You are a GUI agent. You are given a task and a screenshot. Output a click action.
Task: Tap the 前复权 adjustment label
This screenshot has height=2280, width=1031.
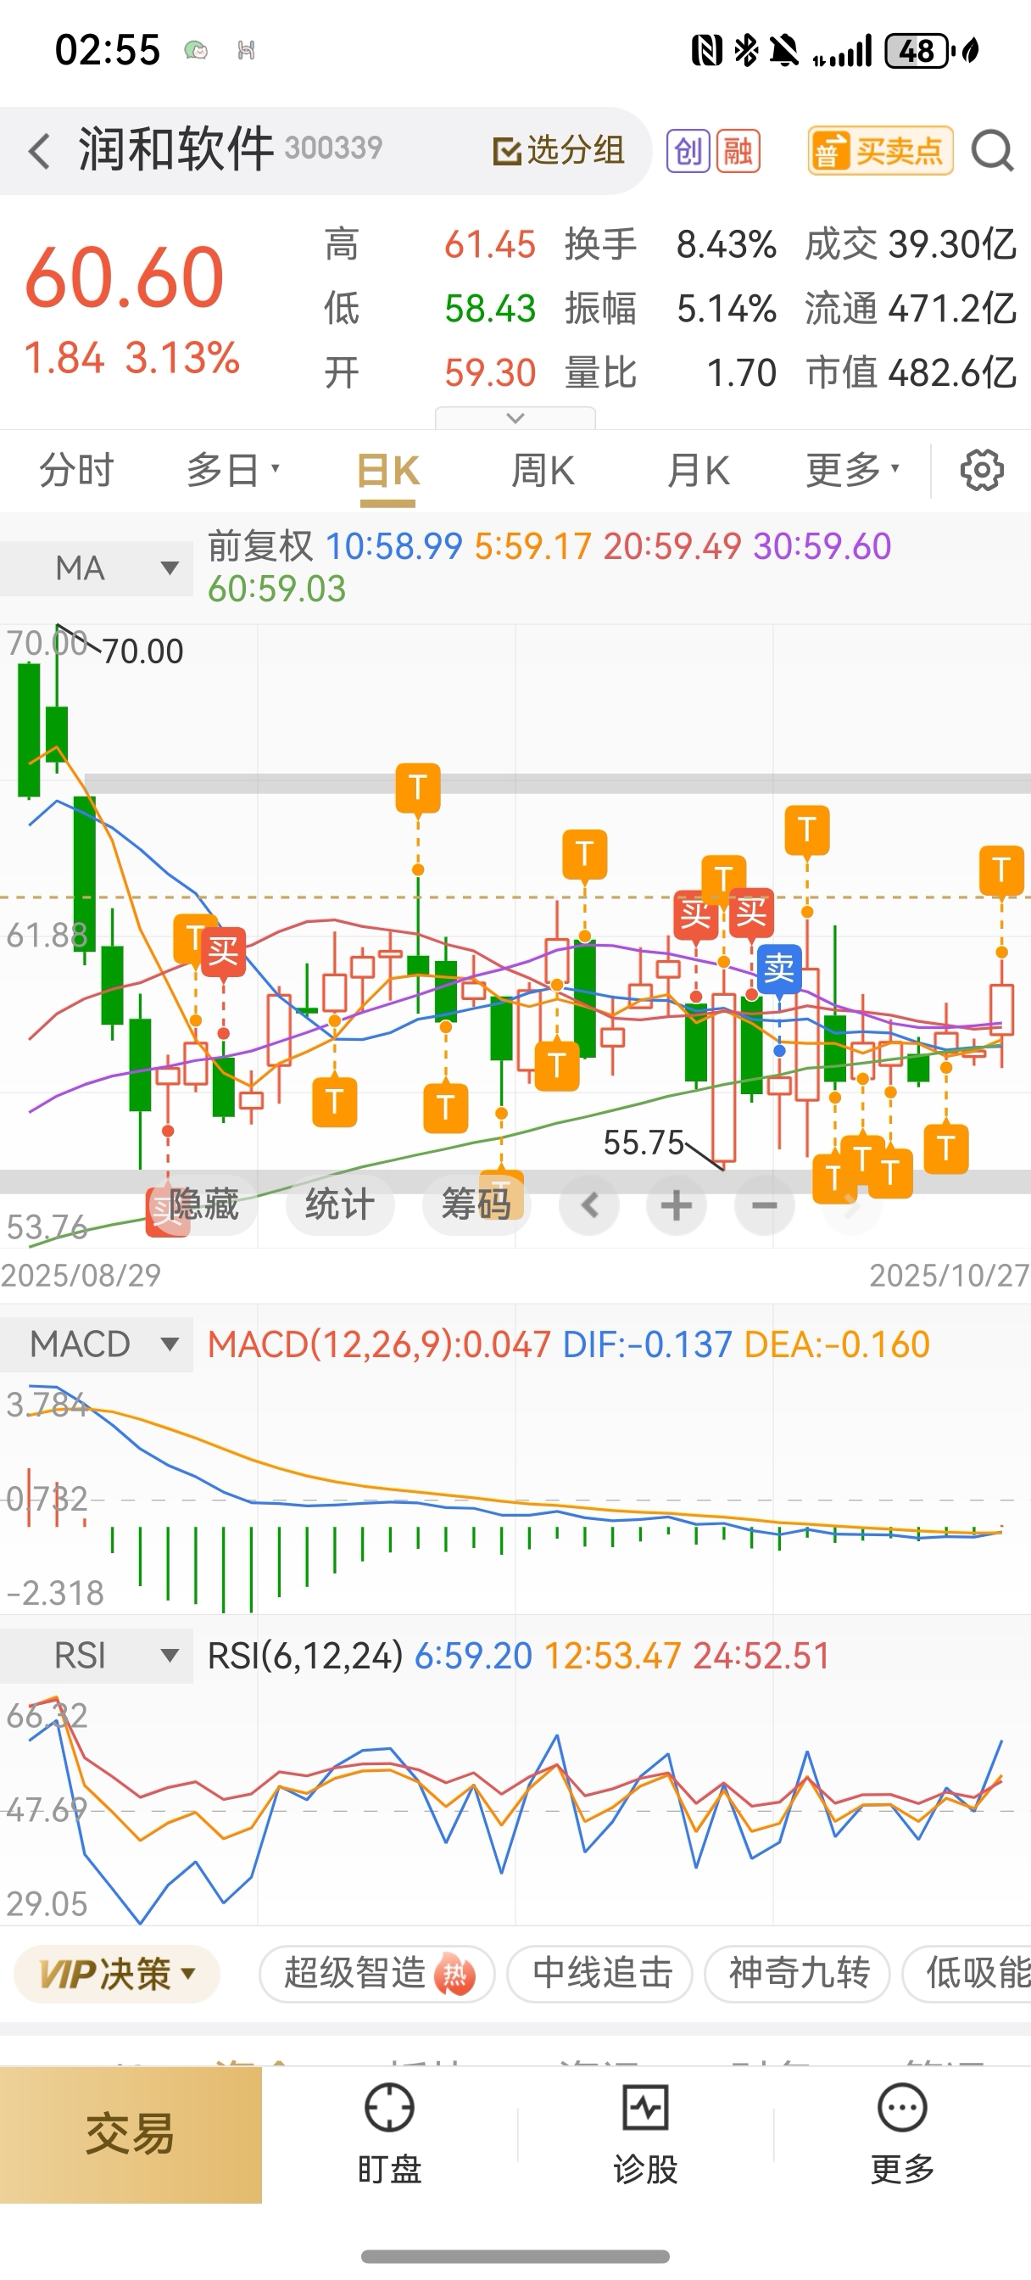[x=260, y=546]
